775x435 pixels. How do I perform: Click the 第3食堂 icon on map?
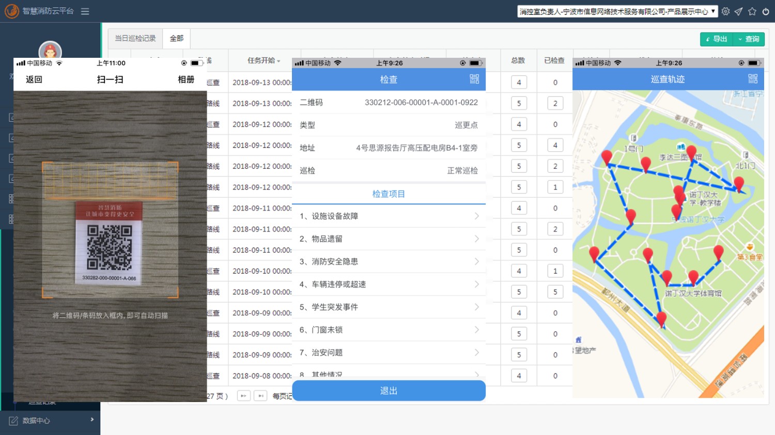[749, 247]
